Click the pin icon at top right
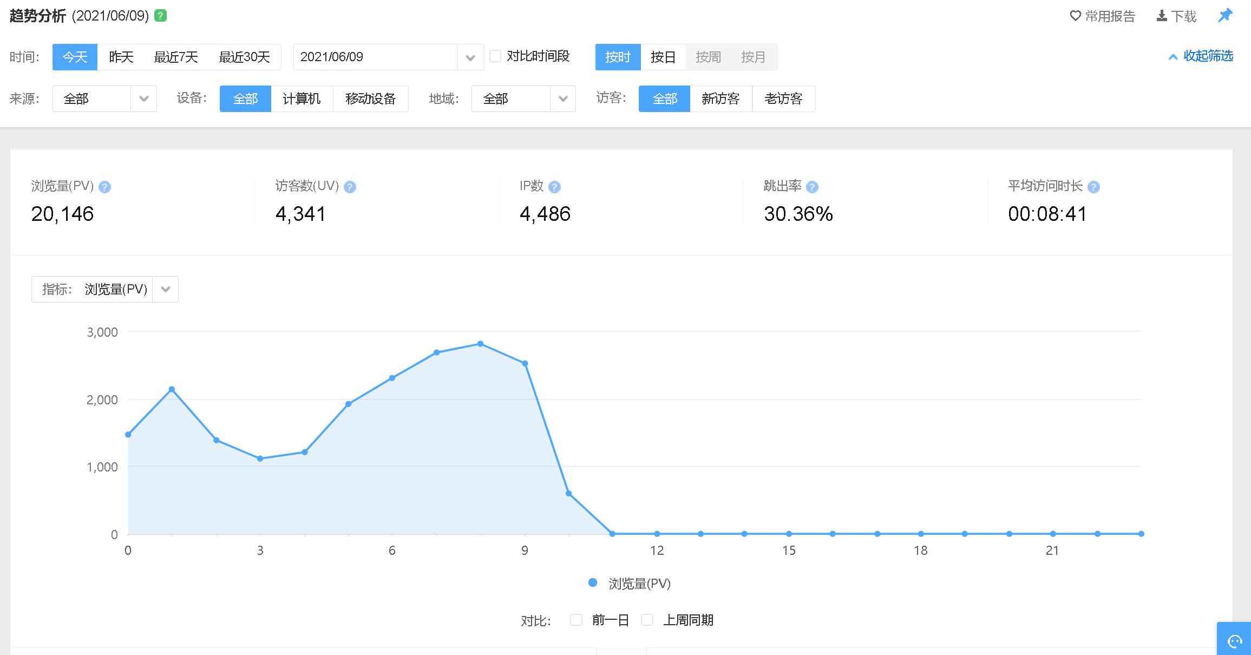 1225,15
